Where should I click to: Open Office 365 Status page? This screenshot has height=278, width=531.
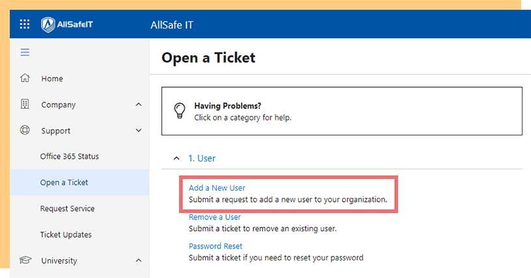[x=70, y=156]
